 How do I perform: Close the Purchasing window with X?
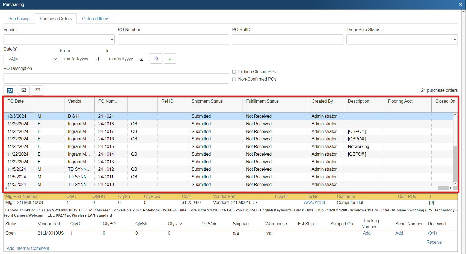[x=461, y=4]
